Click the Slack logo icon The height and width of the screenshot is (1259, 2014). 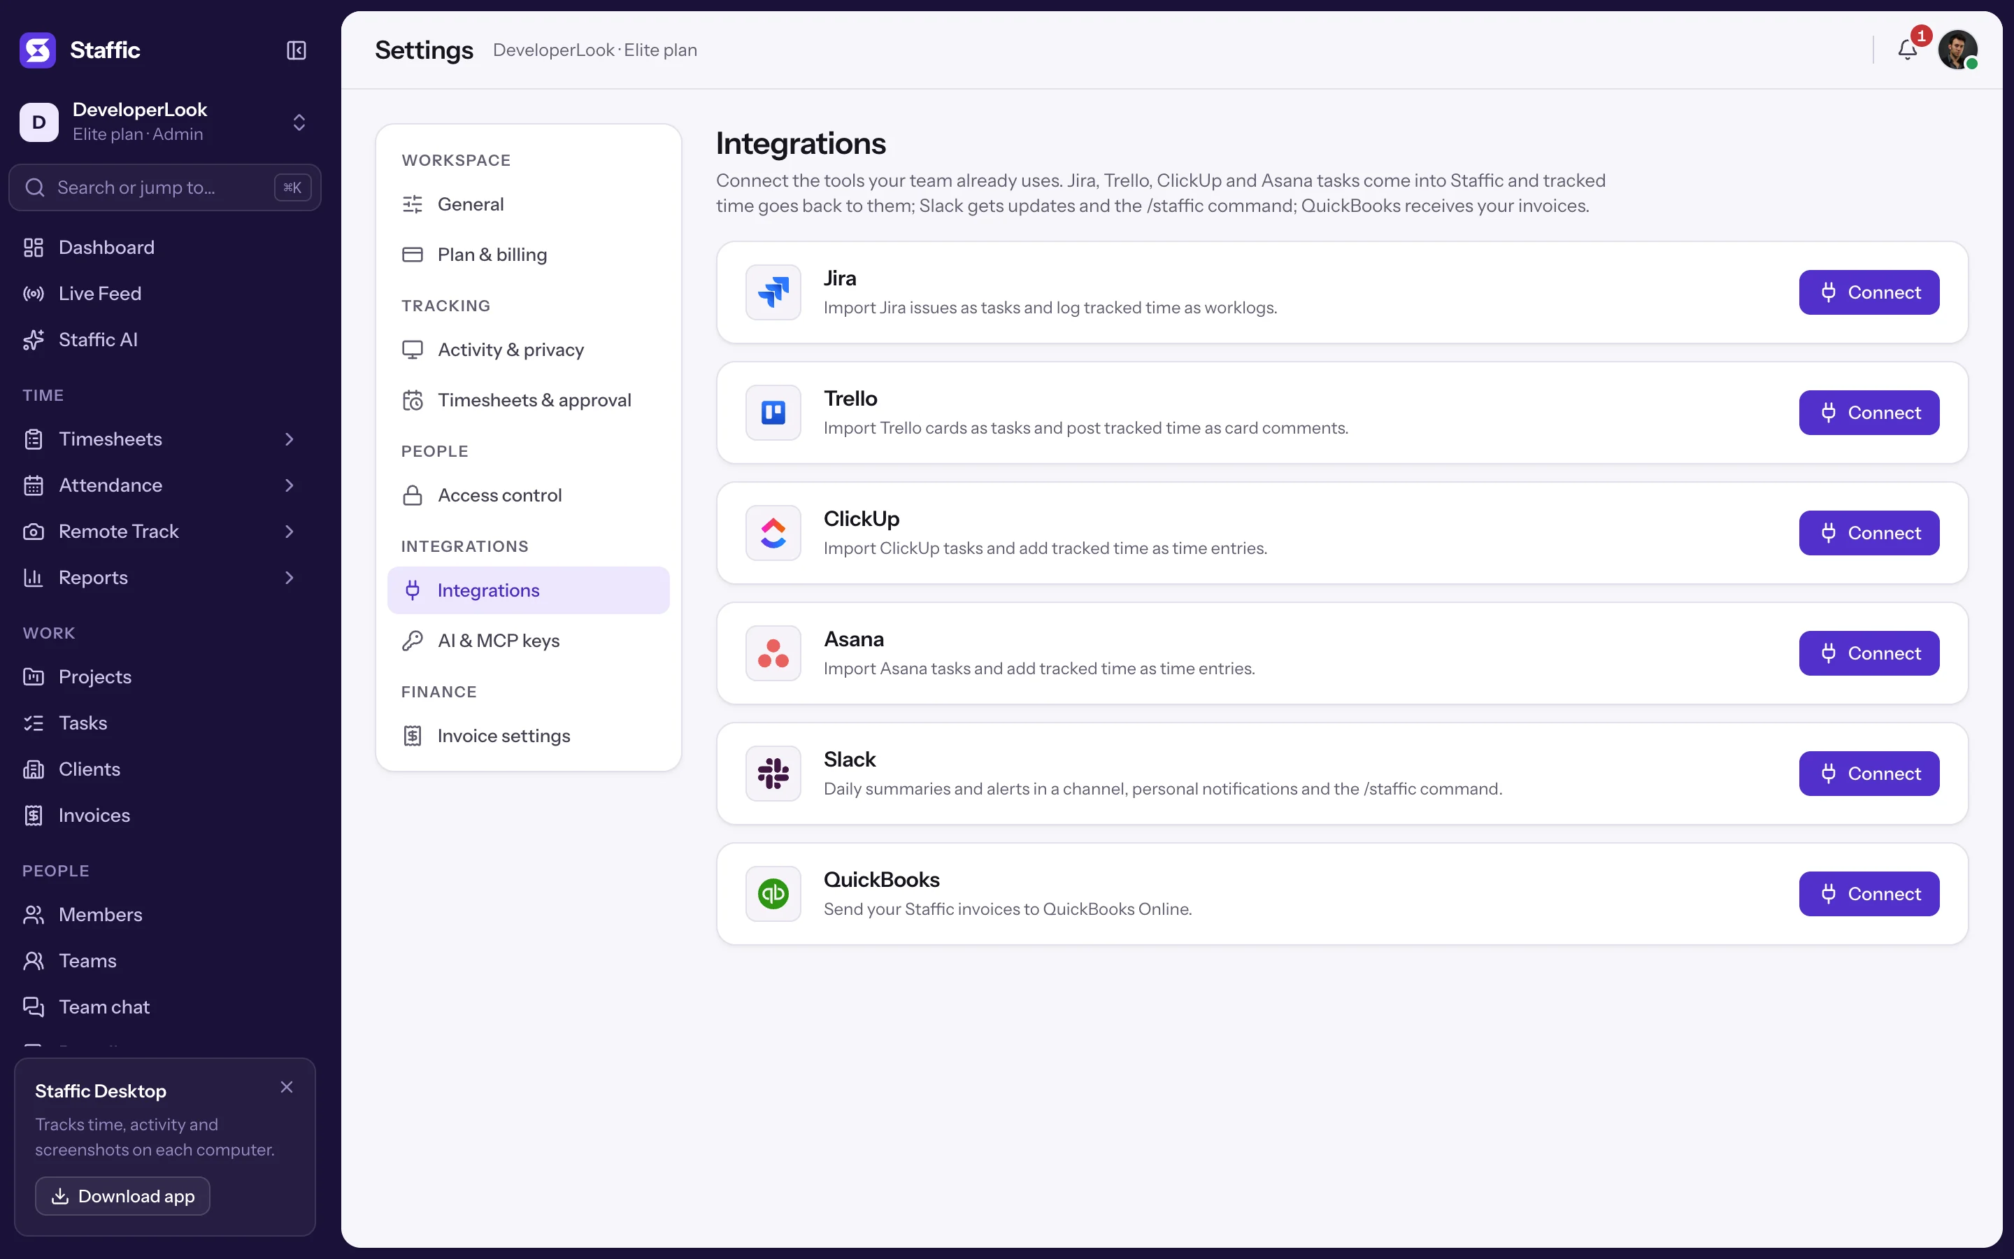[773, 774]
